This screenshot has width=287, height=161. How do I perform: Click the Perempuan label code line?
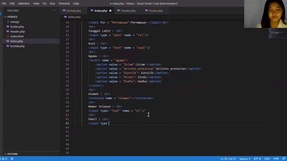pos(128,22)
